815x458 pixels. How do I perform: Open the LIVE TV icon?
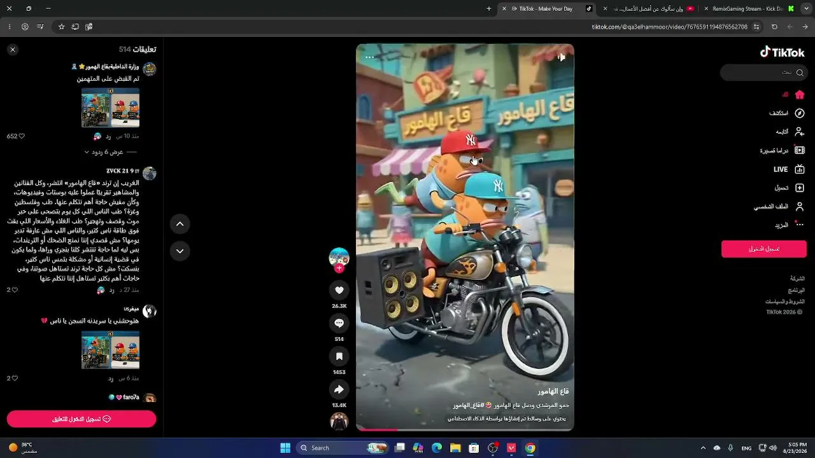tap(800, 169)
